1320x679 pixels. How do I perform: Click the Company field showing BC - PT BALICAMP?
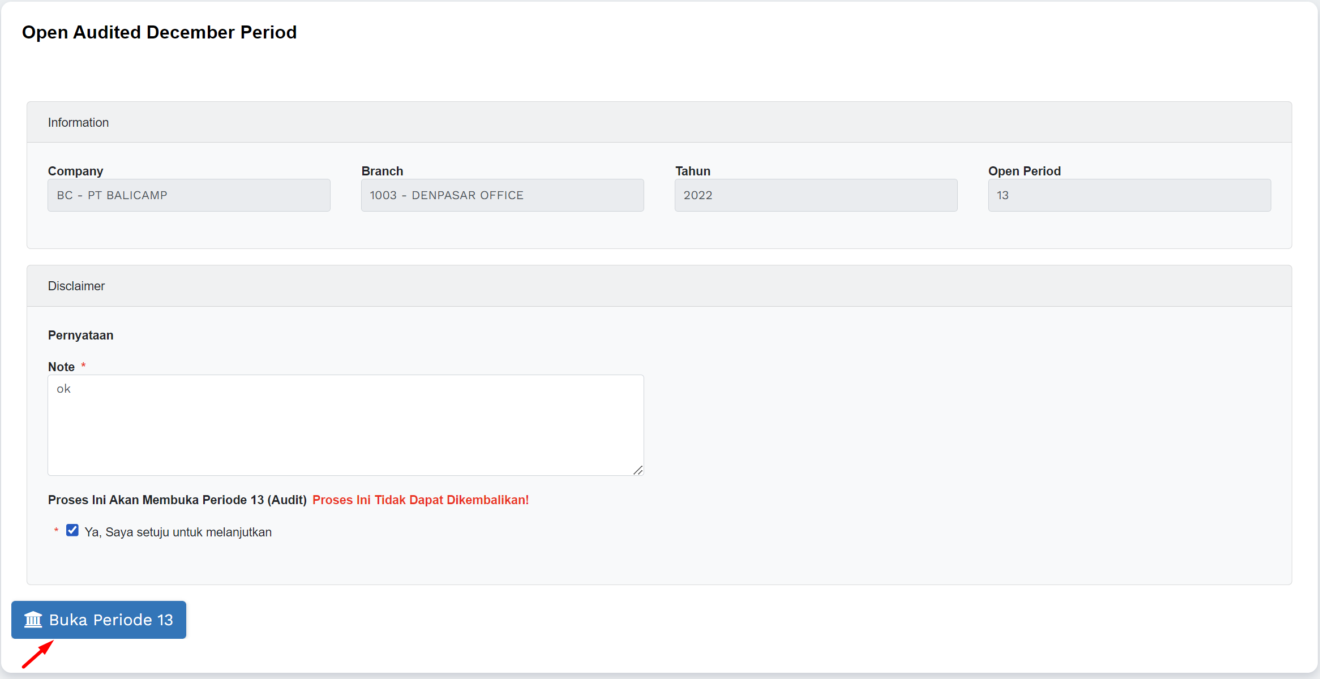(x=188, y=195)
